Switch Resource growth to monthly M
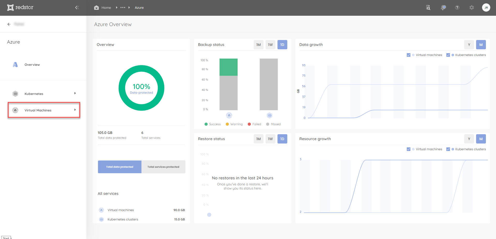This screenshot has width=496, height=239. pyautogui.click(x=481, y=139)
